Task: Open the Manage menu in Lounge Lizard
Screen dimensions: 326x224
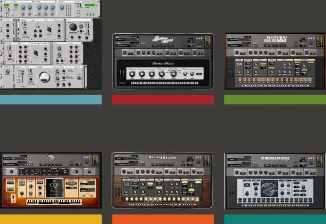Action: 136,37
